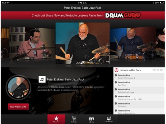
Task: Click the Peter Erskine: Basic Jazz Pack header title
Action: click(x=83, y=8)
